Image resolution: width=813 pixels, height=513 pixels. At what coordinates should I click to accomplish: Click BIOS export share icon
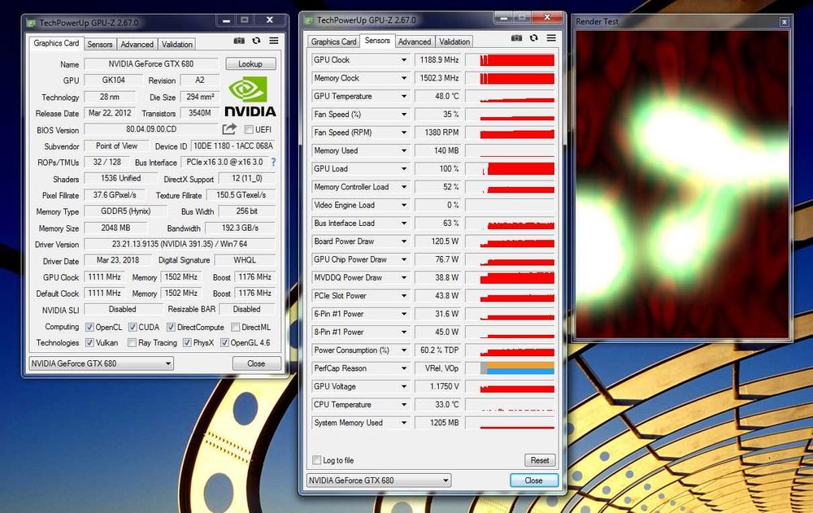point(229,128)
